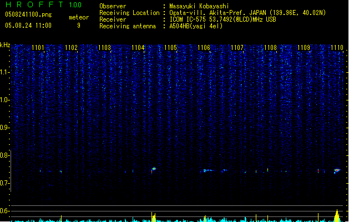Click the kHz axis unit label
The height and width of the screenshot is (222, 349).
5,45
